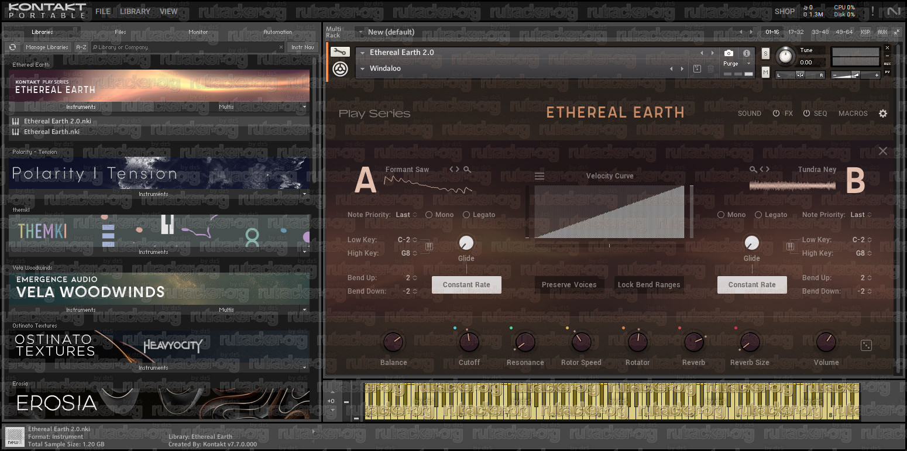Screen dimensions: 907x451
Task: Open the Windaloo snapshot dropdown
Action: (x=362, y=69)
